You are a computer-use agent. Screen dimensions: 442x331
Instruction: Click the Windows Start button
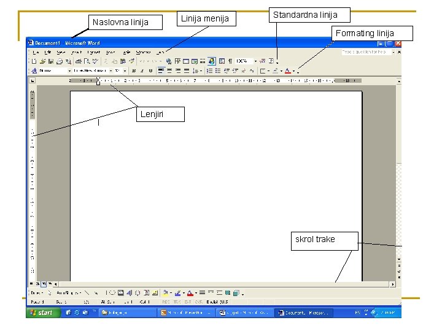43,313
